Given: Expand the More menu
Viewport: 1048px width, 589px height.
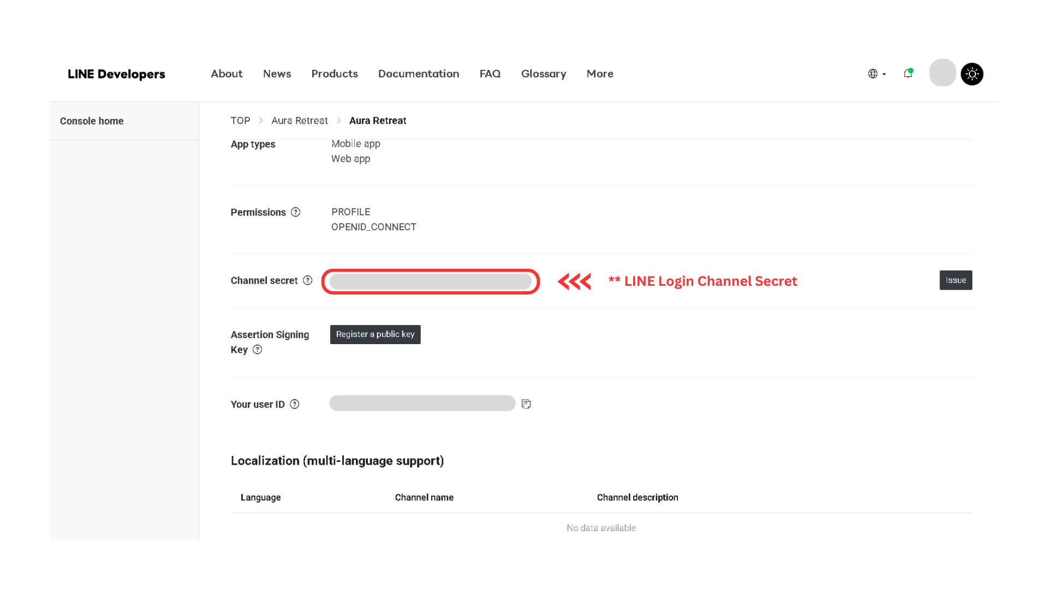Looking at the screenshot, I should point(600,74).
